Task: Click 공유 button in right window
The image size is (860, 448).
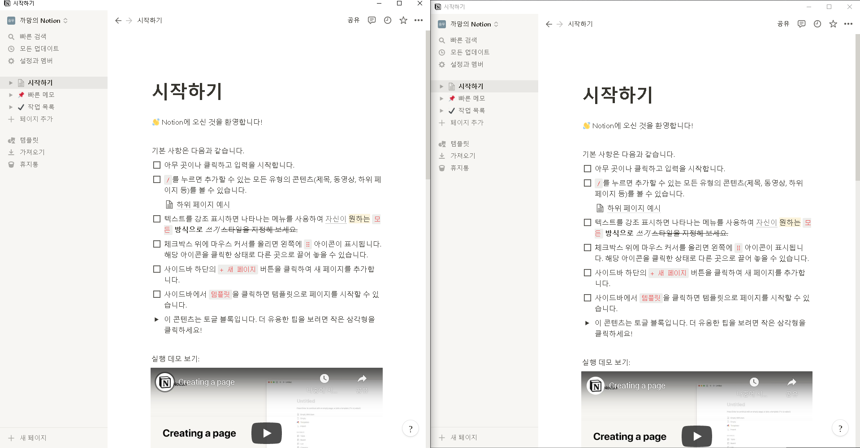Action: coord(783,24)
